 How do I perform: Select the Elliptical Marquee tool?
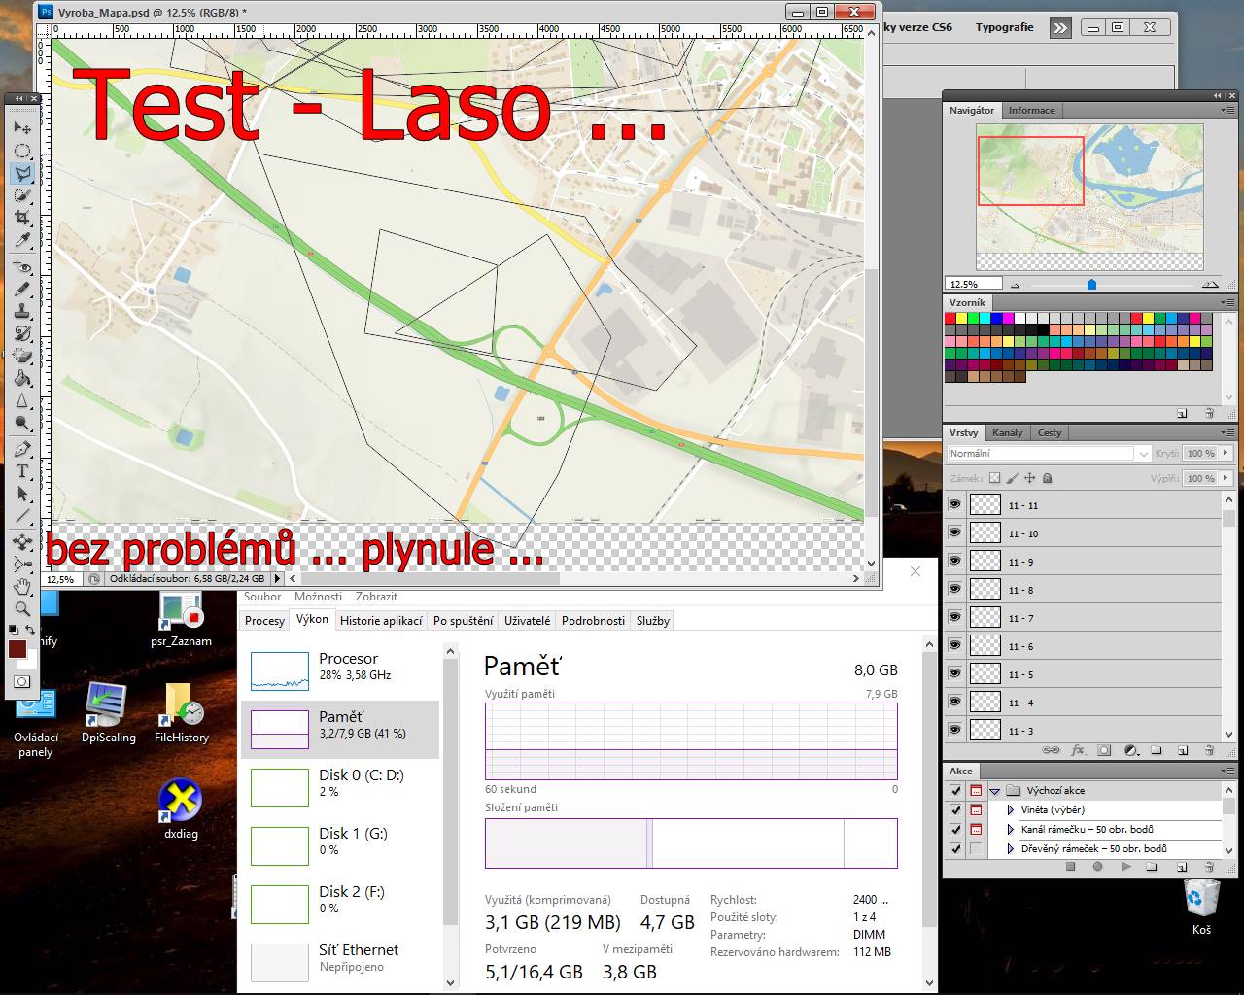(21, 151)
